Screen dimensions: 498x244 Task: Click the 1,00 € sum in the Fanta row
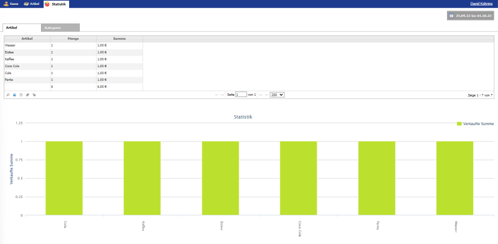click(102, 80)
